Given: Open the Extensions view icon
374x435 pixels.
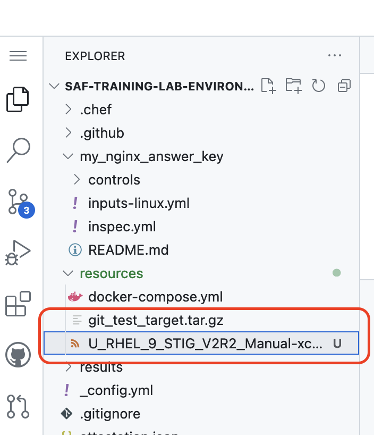Looking at the screenshot, I should pyautogui.click(x=18, y=304).
